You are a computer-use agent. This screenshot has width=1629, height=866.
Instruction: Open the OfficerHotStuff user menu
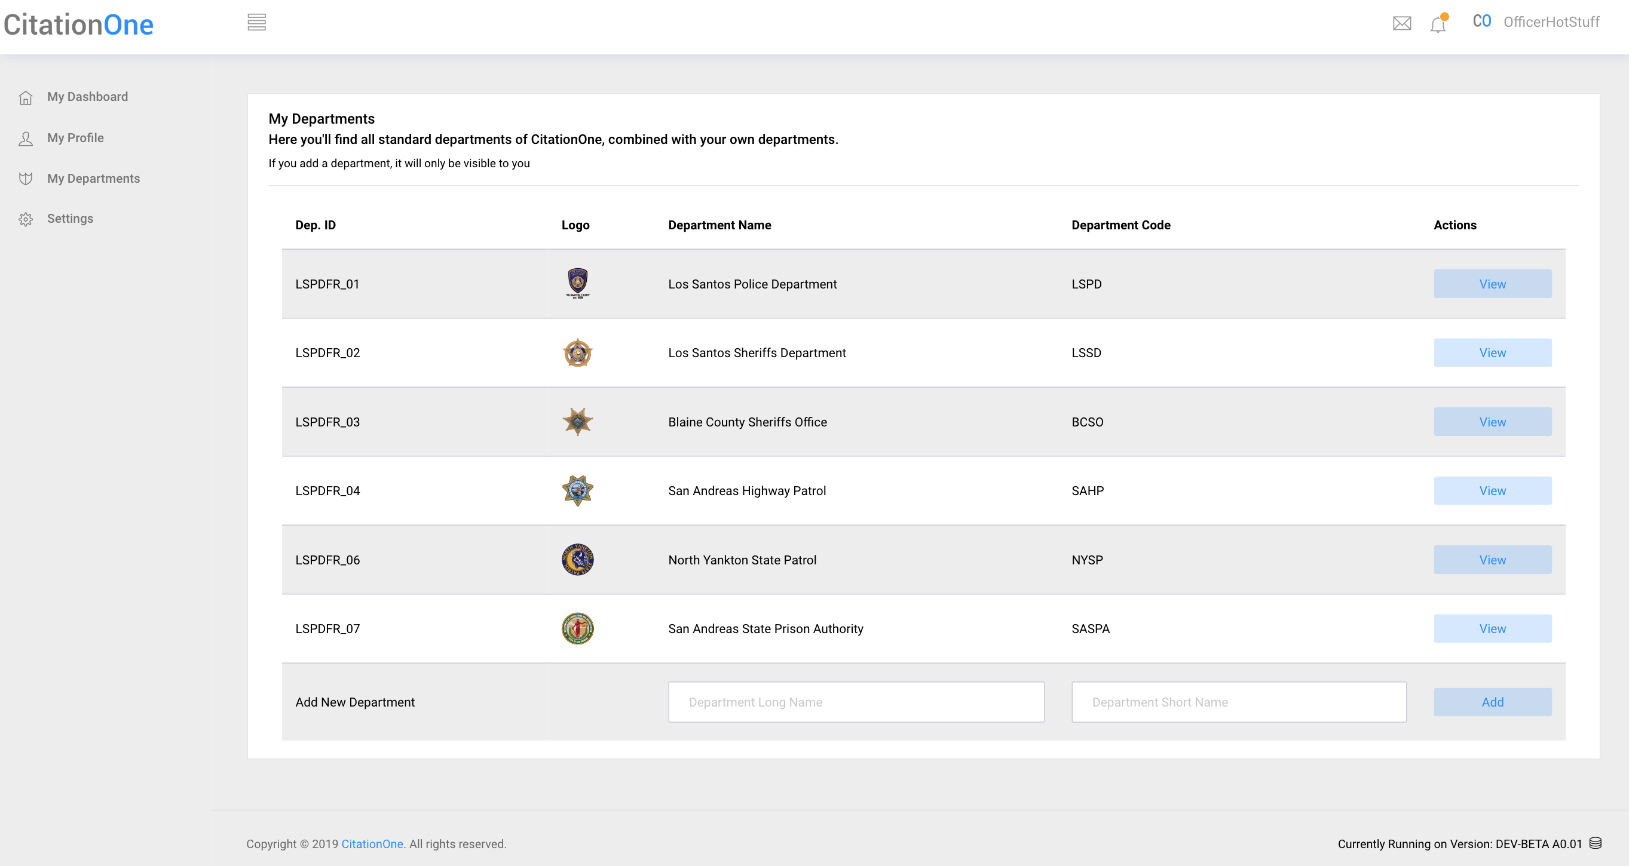(x=1550, y=22)
